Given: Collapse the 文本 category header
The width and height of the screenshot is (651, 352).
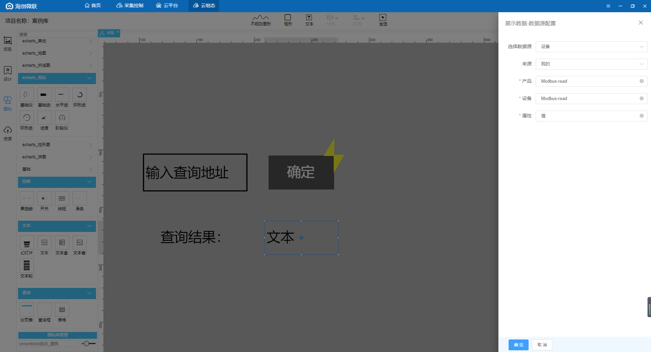Looking at the screenshot, I should pos(57,226).
